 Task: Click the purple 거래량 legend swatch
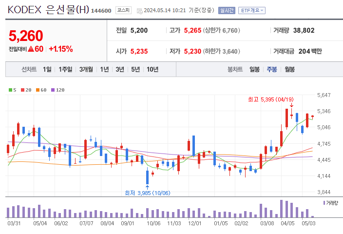tap(324, 203)
